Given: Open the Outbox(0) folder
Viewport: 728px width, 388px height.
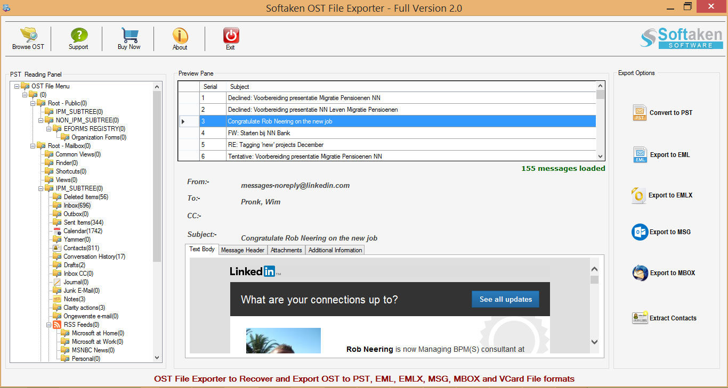Looking at the screenshot, I should [x=76, y=214].
